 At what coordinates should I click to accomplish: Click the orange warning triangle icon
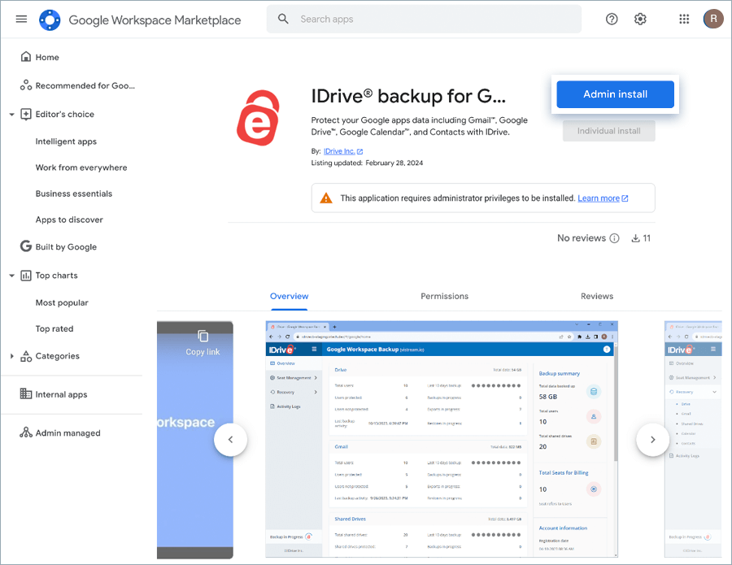tap(326, 198)
